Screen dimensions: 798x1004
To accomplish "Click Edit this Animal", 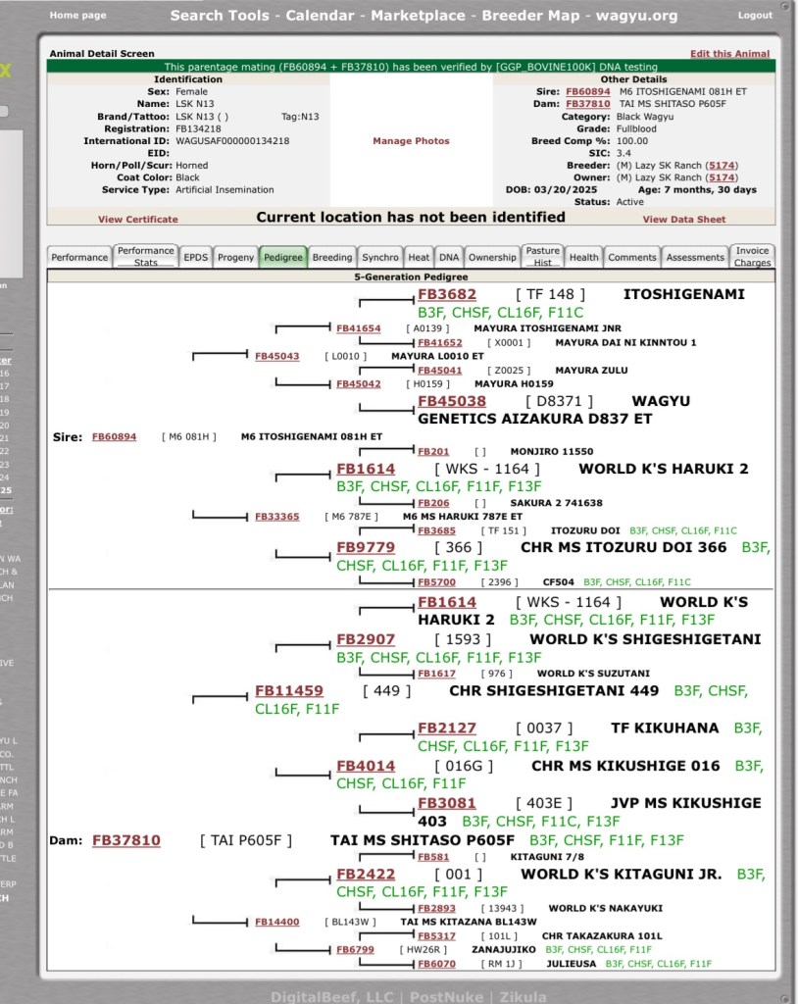I will 729,53.
